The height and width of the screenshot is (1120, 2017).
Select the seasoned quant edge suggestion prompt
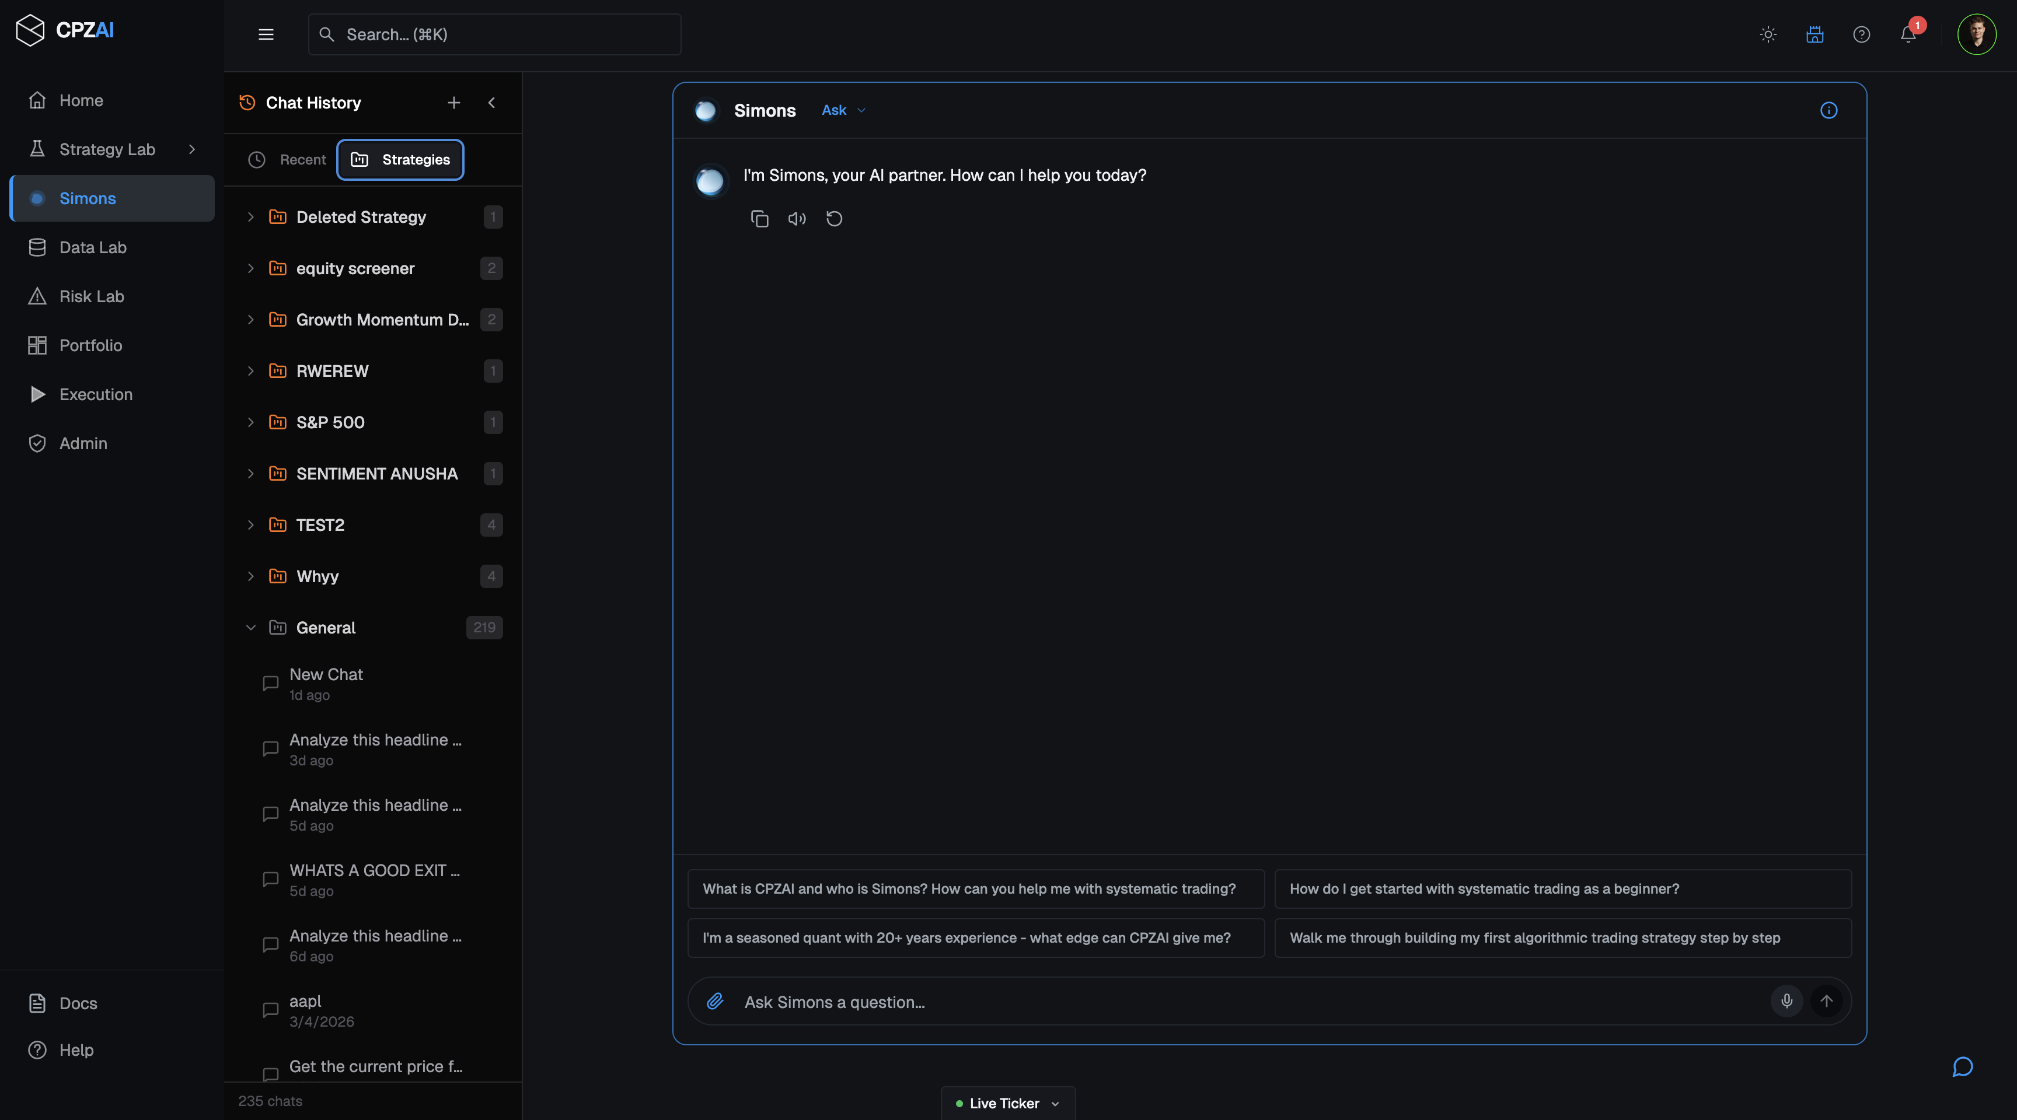974,937
